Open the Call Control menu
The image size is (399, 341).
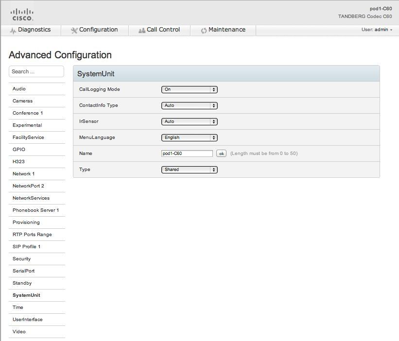tap(159, 30)
